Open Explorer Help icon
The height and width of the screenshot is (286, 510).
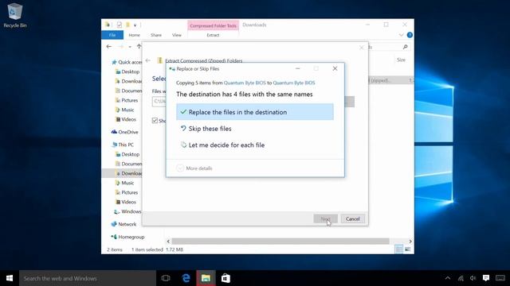coord(410,35)
